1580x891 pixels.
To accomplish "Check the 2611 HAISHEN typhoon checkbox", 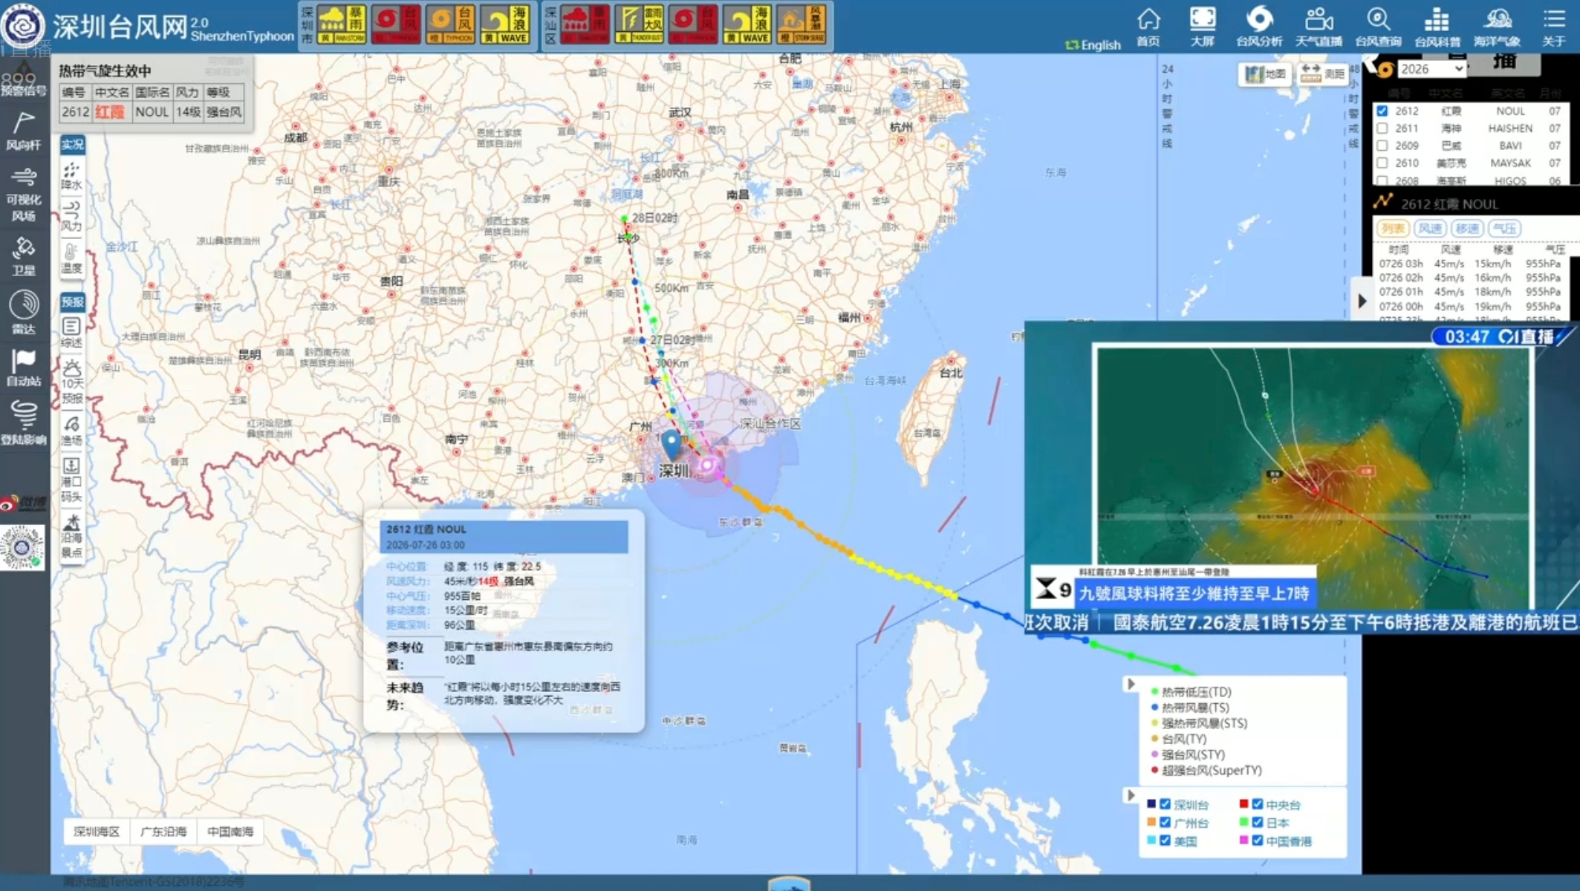I will [x=1382, y=128].
